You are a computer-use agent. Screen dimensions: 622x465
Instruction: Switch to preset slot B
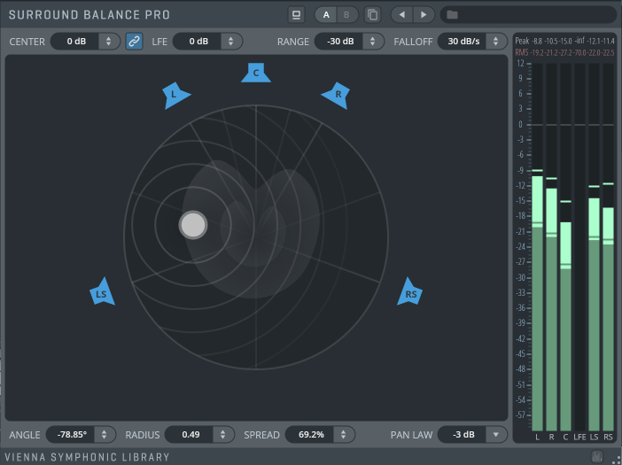coord(346,15)
